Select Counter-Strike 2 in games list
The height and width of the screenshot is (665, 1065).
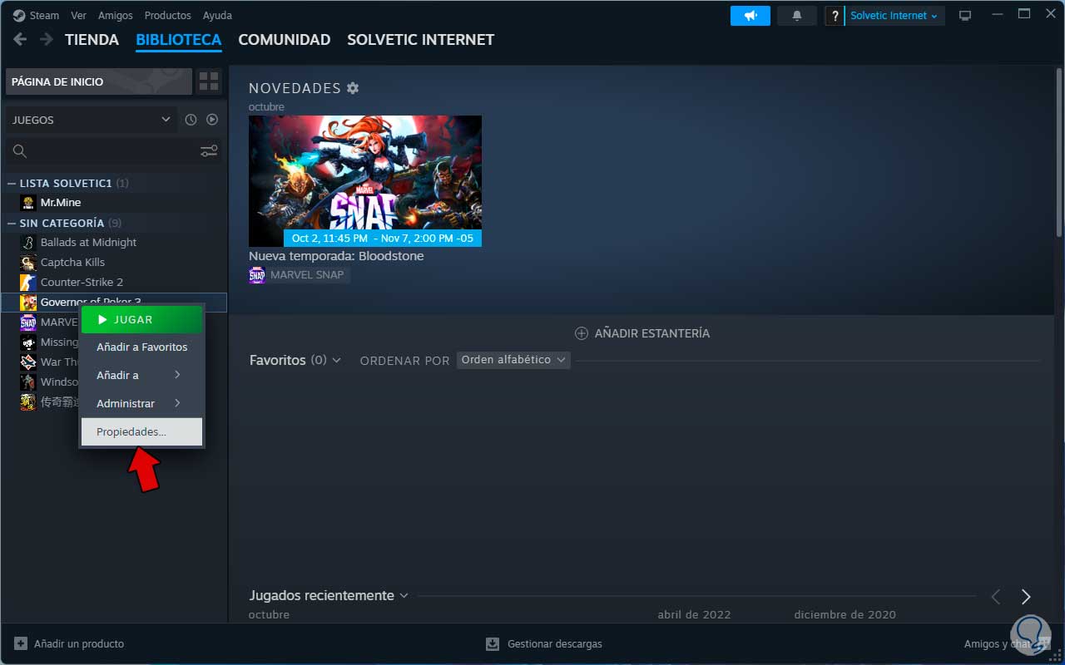pos(82,282)
